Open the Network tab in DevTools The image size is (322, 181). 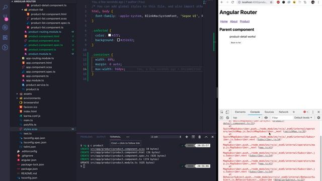pyautogui.click(x=283, y=112)
